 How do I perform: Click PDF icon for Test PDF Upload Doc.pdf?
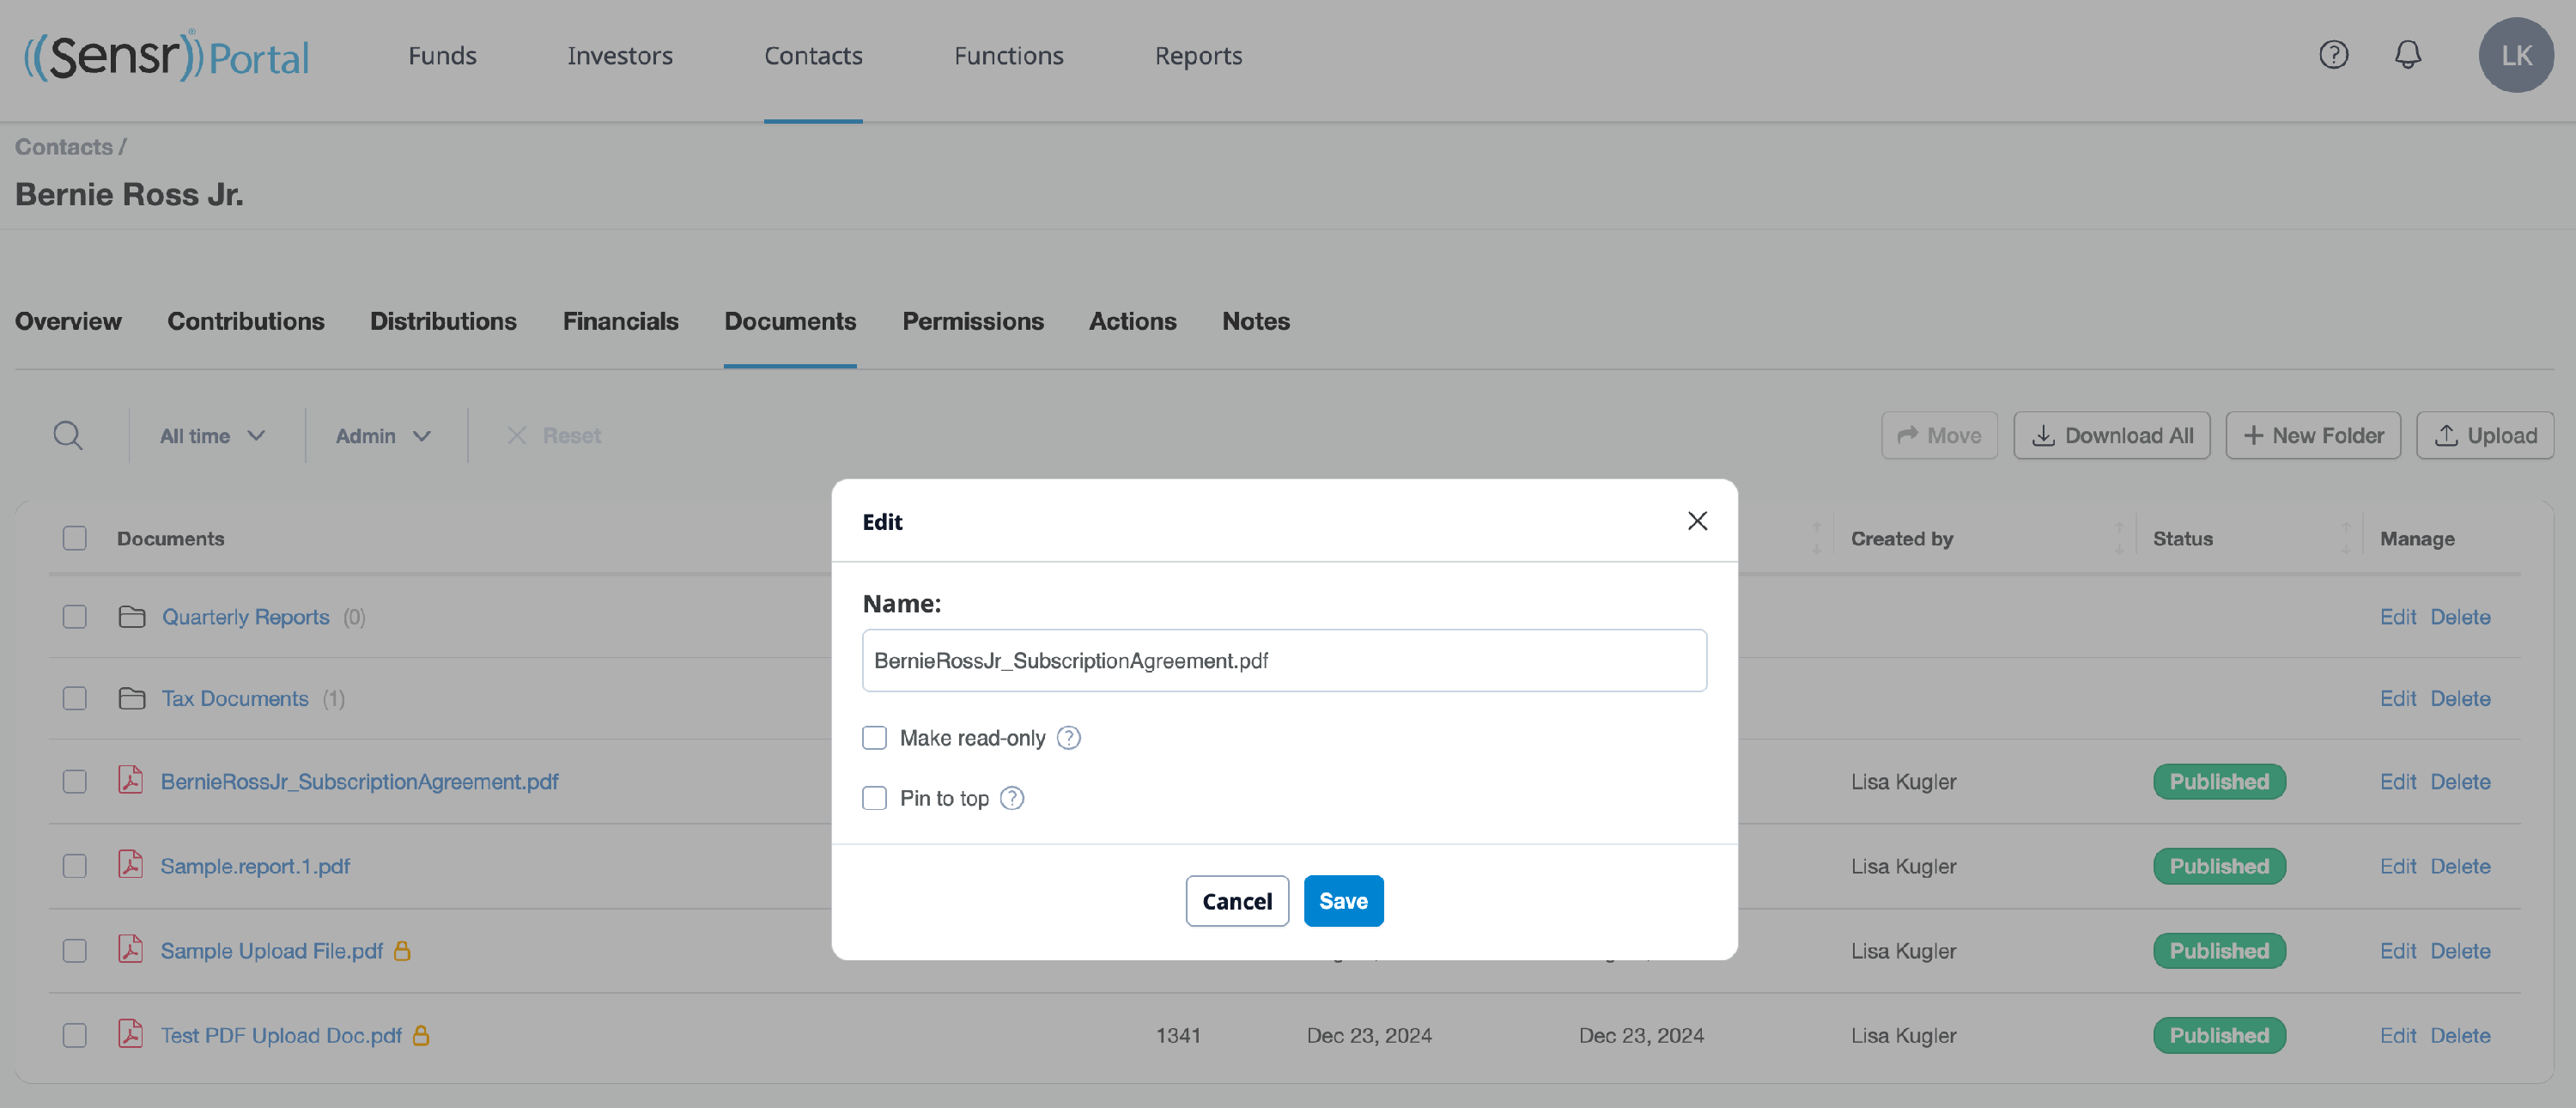tap(130, 1034)
